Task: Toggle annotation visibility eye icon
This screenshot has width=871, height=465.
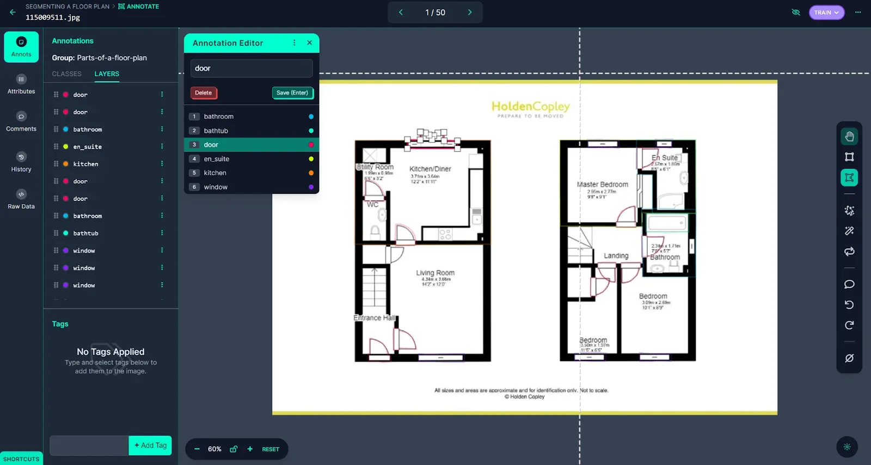Action: click(796, 12)
